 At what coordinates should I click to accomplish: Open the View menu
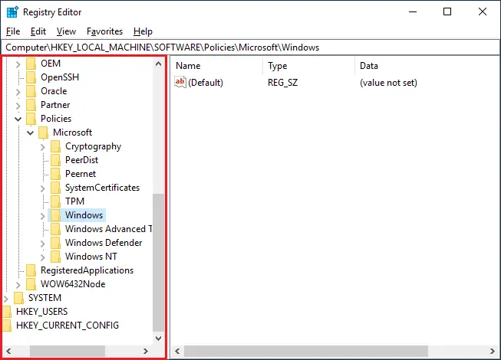click(66, 31)
